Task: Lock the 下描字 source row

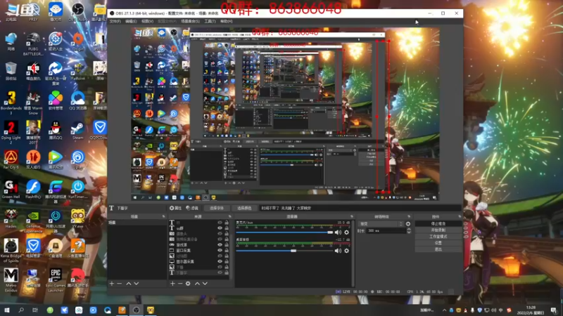Action: (x=227, y=272)
